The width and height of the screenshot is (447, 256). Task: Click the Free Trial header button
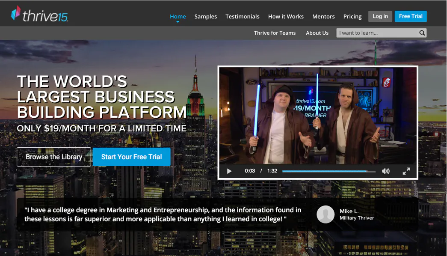(x=411, y=16)
